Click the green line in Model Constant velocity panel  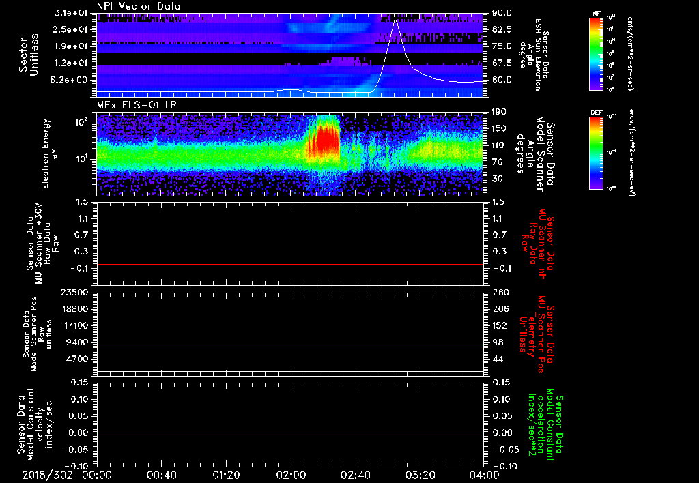click(x=289, y=433)
